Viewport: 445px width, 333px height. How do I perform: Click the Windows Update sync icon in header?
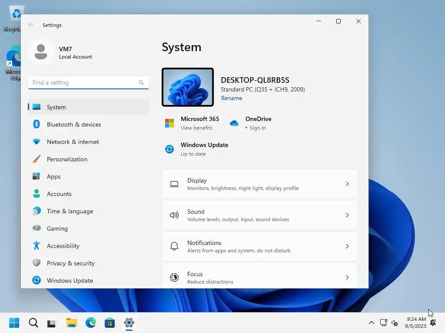169,149
